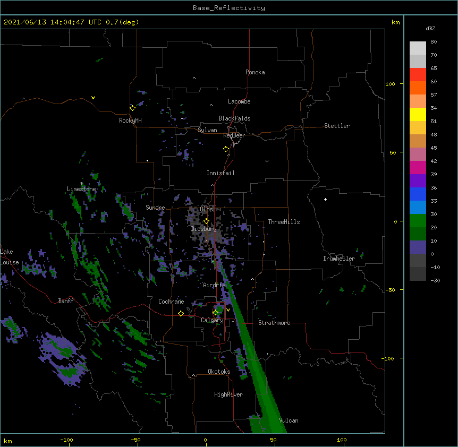The image size is (458, 447).
Task: Click the Blackfalds city label
Action: pos(234,118)
